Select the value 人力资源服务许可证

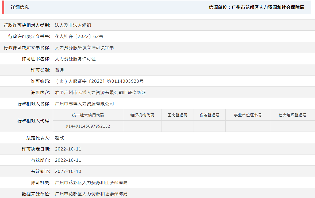(x=75, y=59)
